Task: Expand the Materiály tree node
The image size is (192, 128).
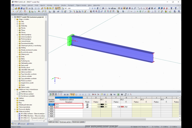Action: pyautogui.click(x=17, y=26)
